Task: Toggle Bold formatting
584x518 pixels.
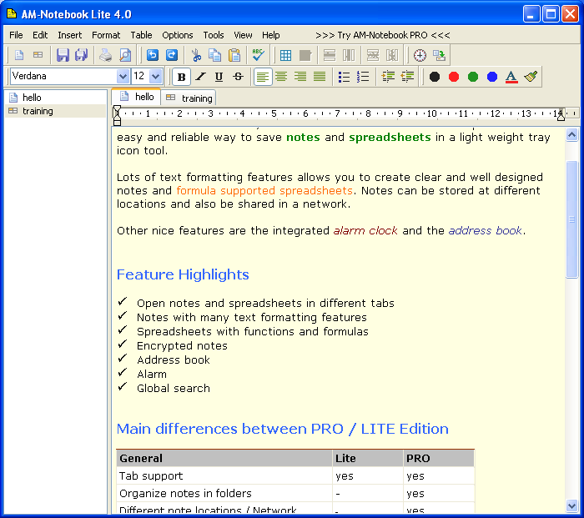Action: point(181,77)
